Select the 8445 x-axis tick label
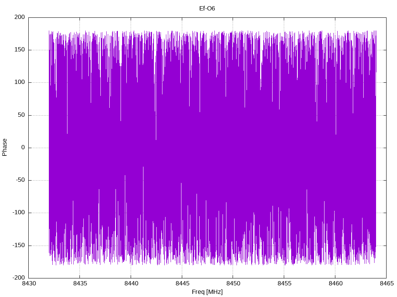397x297 pixels. [x=182, y=283]
